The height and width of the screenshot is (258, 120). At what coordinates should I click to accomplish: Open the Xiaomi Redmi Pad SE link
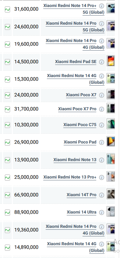coord(76,62)
